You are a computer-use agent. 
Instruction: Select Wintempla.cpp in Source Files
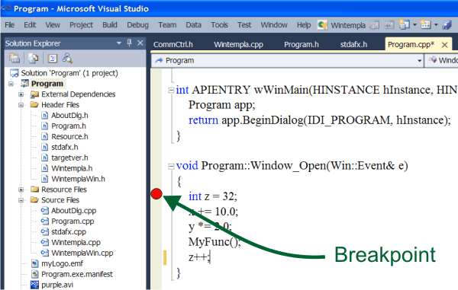pyautogui.click(x=76, y=243)
